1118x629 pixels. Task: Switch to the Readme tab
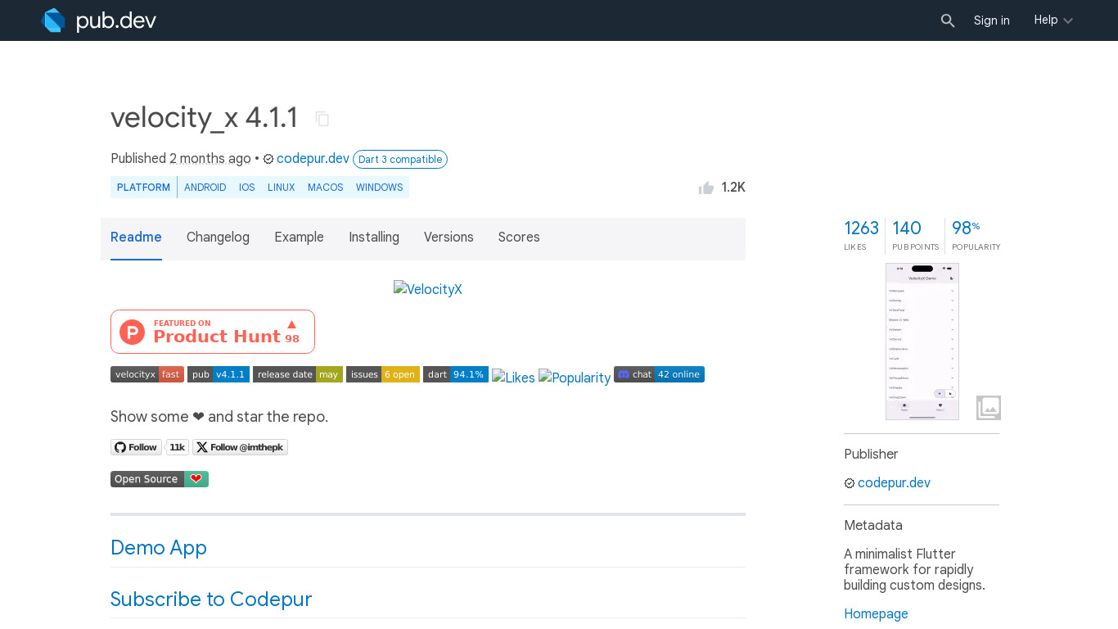pyautogui.click(x=136, y=238)
